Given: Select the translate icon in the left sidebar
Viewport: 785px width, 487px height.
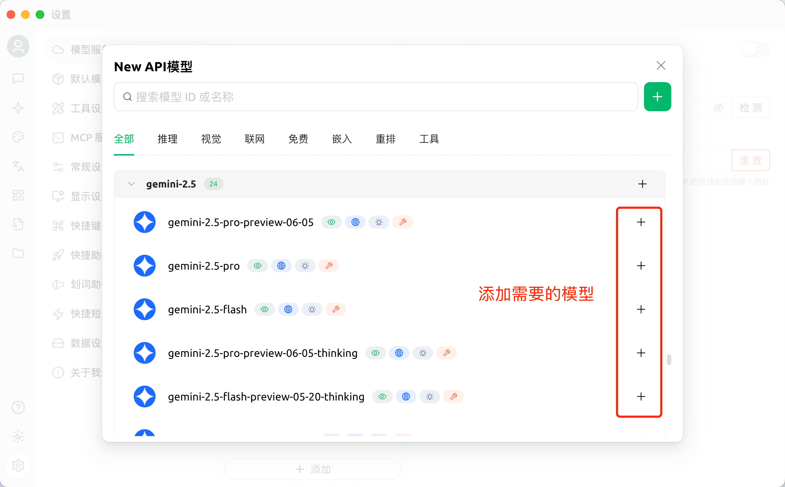Looking at the screenshot, I should 18,166.
